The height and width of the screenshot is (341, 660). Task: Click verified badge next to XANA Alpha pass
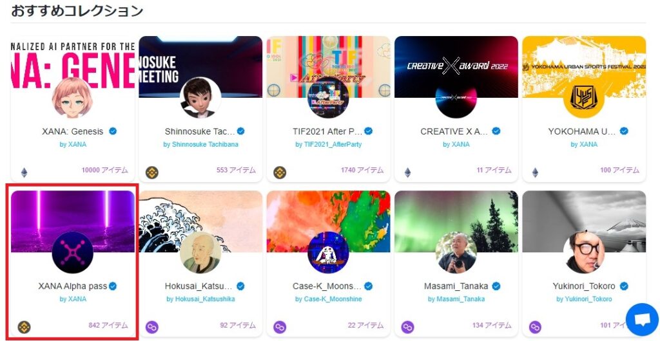113,286
